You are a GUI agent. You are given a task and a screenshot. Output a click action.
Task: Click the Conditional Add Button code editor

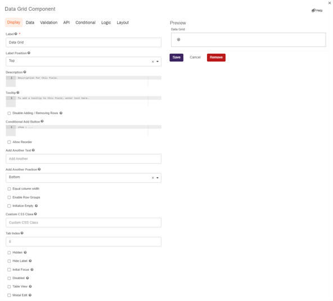point(83,131)
